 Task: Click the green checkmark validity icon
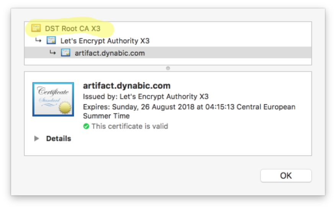pos(86,126)
